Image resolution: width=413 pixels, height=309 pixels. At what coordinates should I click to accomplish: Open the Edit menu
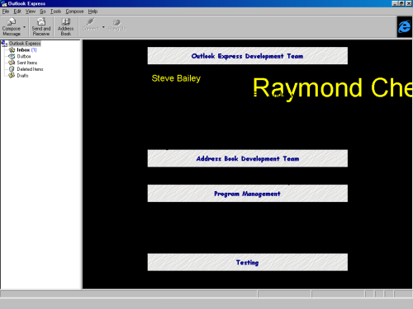pyautogui.click(x=17, y=12)
